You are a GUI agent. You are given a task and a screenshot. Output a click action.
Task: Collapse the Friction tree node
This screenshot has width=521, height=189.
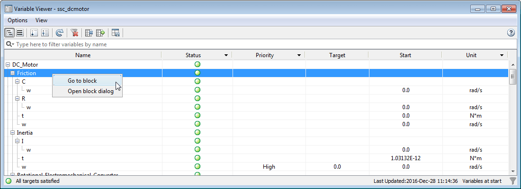pos(13,73)
